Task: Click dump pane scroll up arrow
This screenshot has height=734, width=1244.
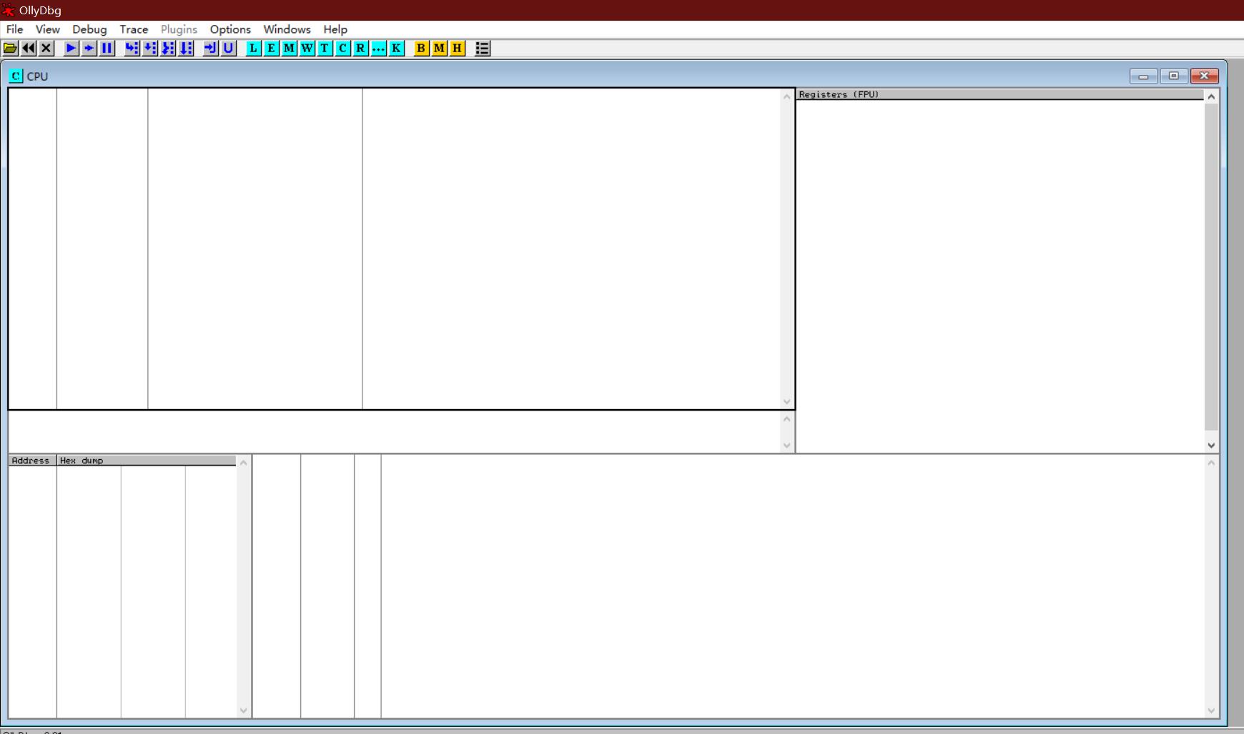Action: pyautogui.click(x=243, y=463)
